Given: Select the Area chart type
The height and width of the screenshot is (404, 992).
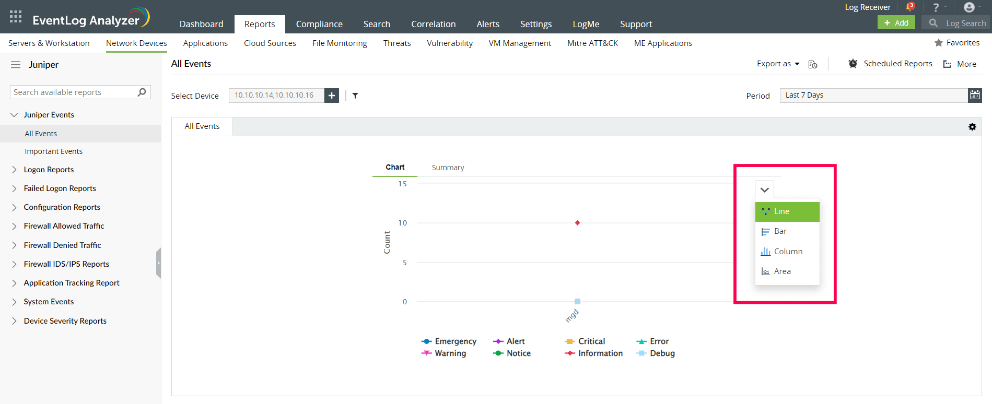Looking at the screenshot, I should [x=787, y=271].
